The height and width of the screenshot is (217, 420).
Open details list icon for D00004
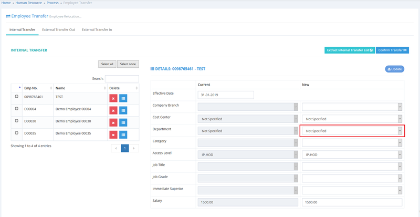click(x=123, y=110)
